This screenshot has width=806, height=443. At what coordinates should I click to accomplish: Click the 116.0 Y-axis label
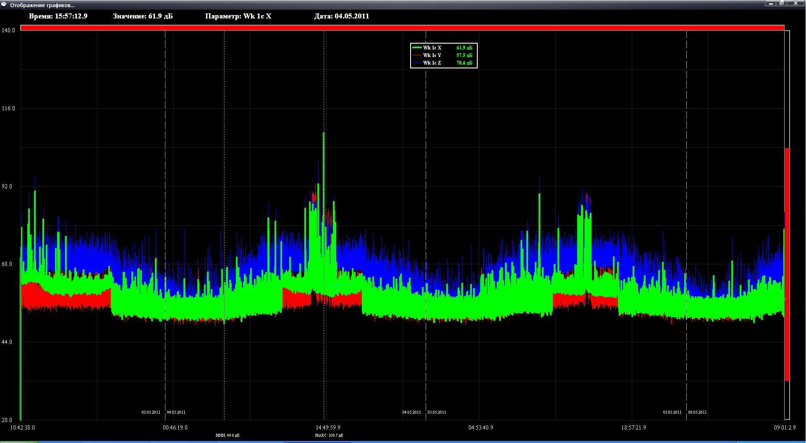[x=8, y=108]
